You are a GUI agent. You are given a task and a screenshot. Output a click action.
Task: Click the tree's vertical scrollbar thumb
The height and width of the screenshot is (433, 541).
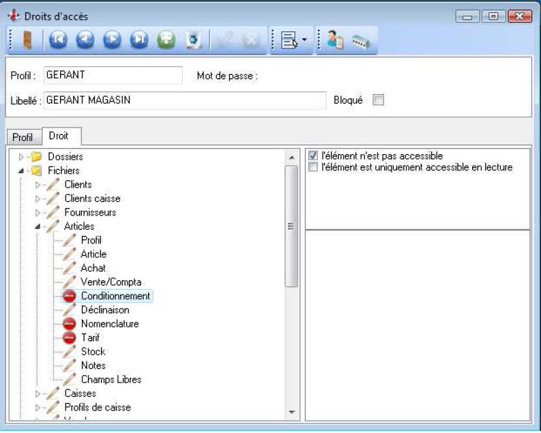pos(291,225)
